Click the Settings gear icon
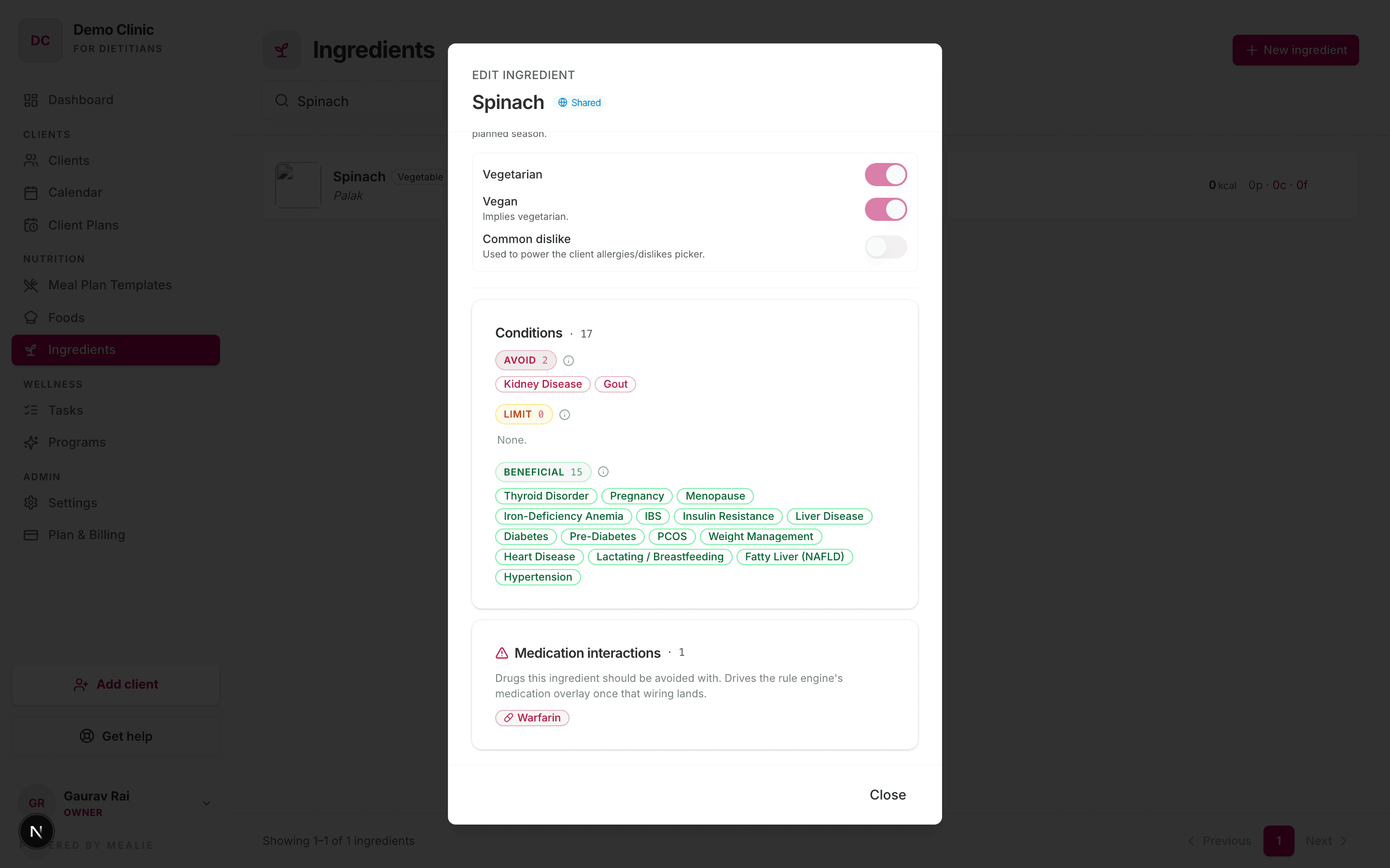The width and height of the screenshot is (1390, 868). click(31, 503)
